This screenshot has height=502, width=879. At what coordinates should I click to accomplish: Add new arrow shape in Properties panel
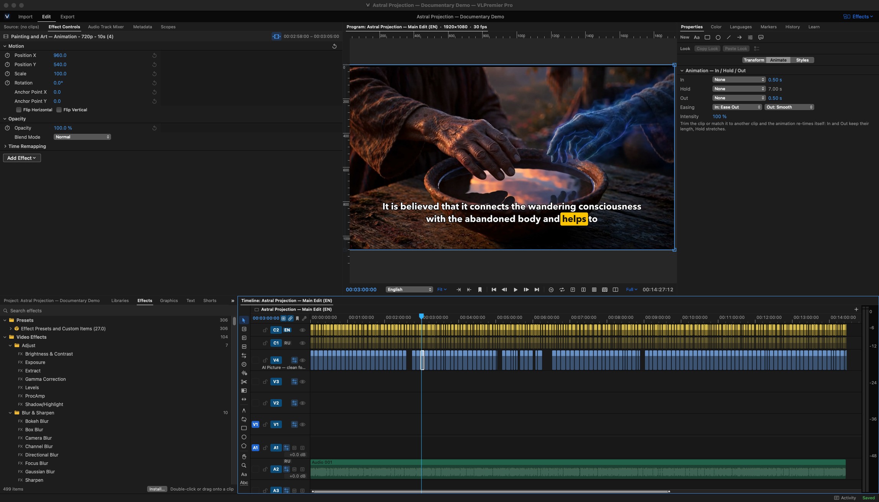[739, 37]
